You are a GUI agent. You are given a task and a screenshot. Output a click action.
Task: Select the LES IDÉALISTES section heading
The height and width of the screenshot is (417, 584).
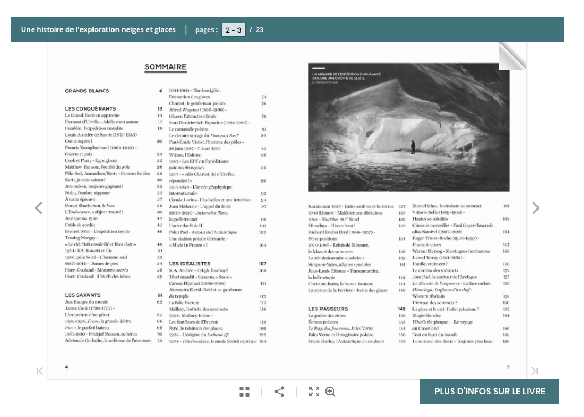pyautogui.click(x=190, y=264)
